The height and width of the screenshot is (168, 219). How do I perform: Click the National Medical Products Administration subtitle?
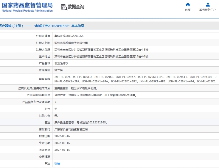(27, 11)
